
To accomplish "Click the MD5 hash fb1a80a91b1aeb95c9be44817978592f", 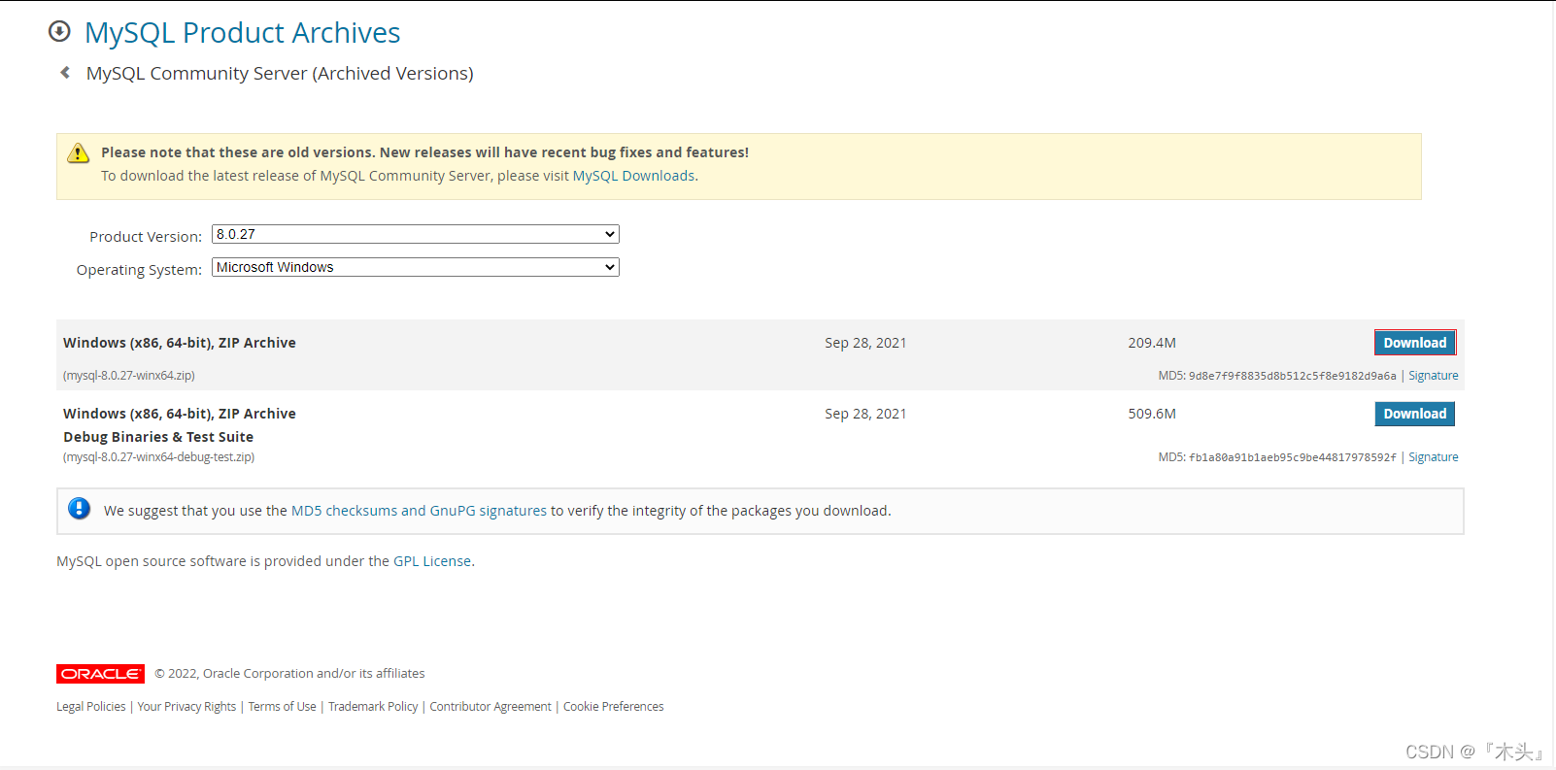I will (1292, 457).
